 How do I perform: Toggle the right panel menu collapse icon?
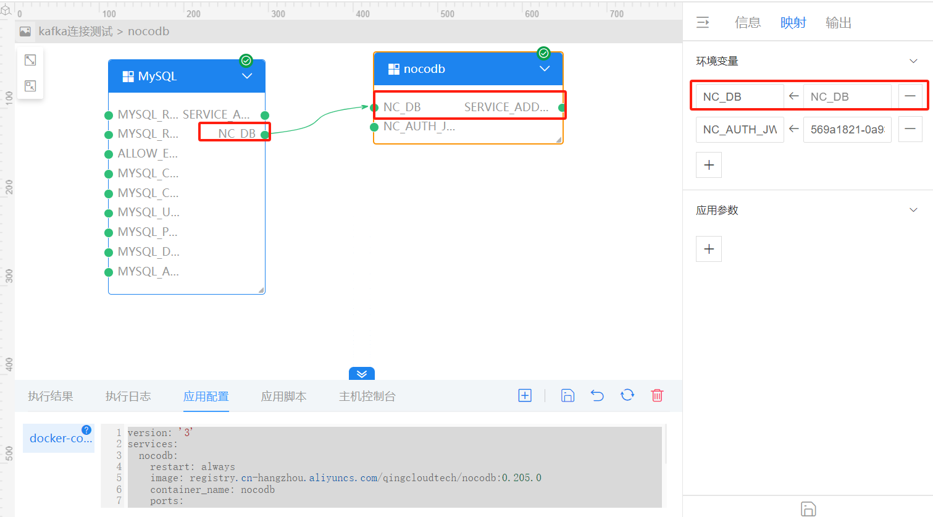pos(703,23)
